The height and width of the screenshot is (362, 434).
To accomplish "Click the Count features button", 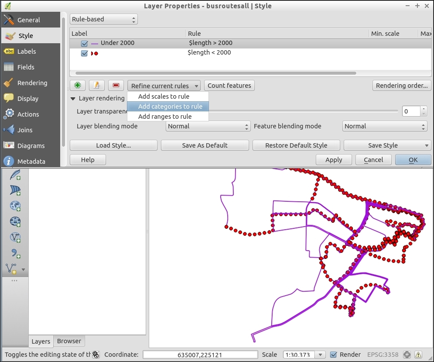I will [x=229, y=86].
